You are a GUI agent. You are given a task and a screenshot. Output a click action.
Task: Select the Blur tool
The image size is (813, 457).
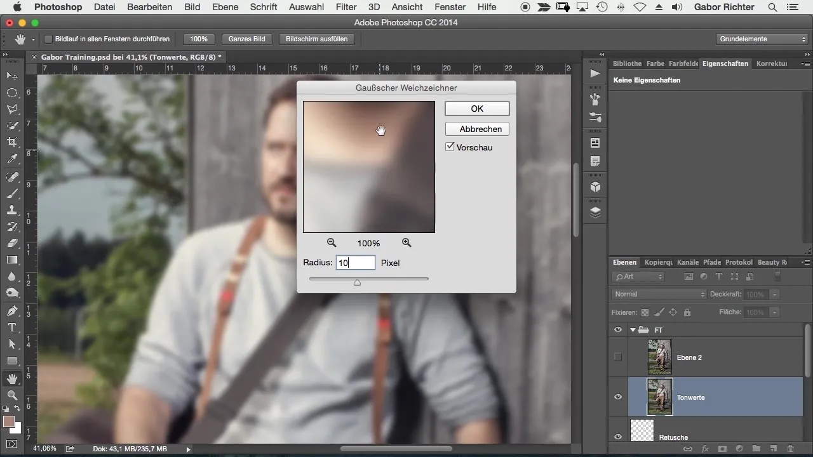pos(11,276)
